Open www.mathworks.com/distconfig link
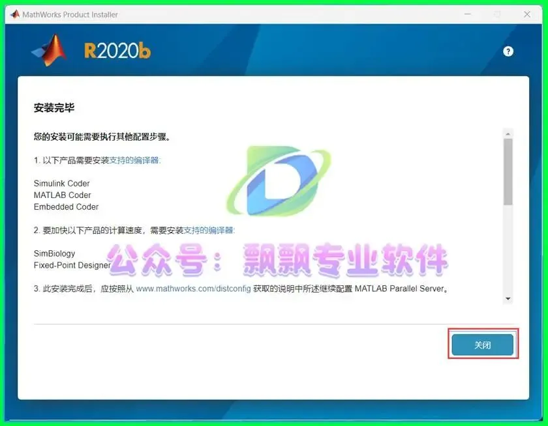Viewport: 548px width, 426px height. tap(193, 289)
